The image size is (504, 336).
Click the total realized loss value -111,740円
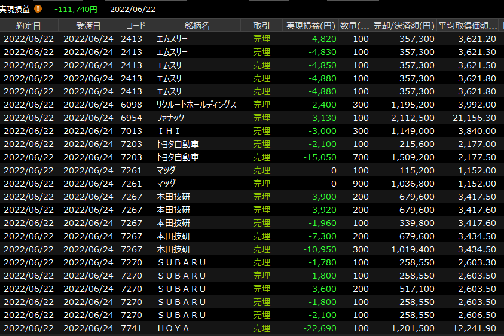pyautogui.click(x=75, y=9)
